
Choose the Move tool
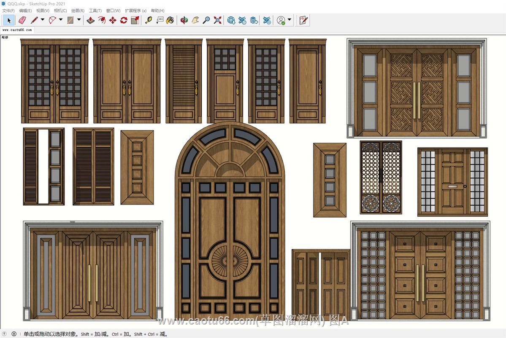pos(113,20)
